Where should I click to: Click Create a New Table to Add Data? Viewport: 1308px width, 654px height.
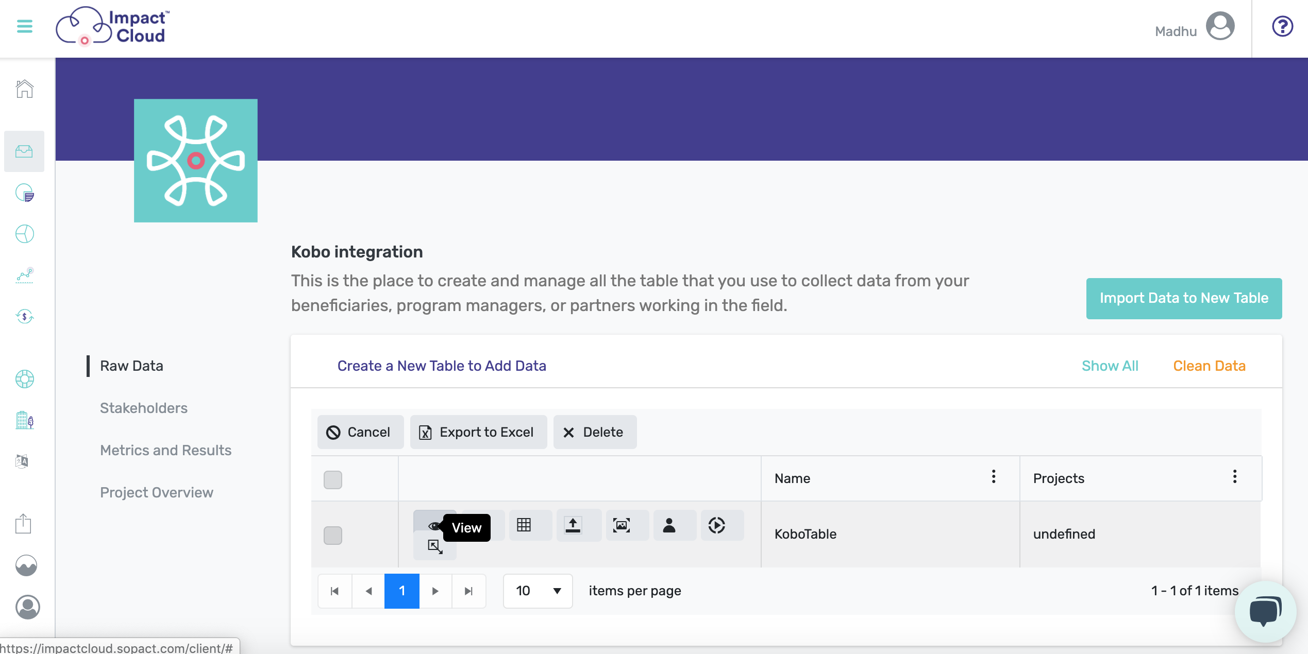click(442, 366)
